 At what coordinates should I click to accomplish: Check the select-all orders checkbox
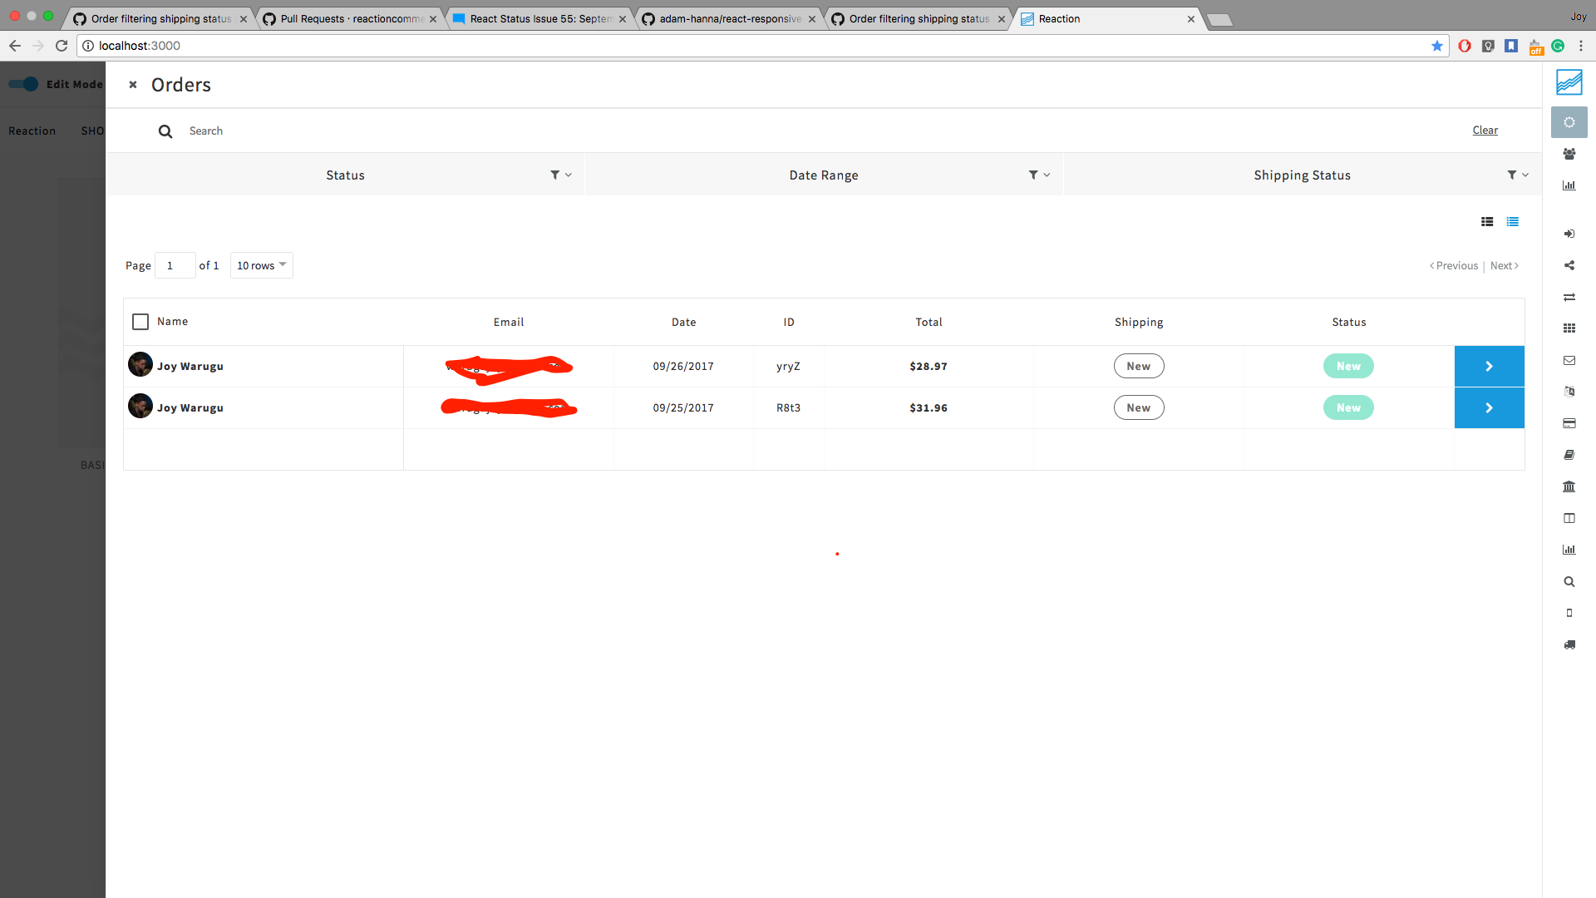pyautogui.click(x=140, y=322)
